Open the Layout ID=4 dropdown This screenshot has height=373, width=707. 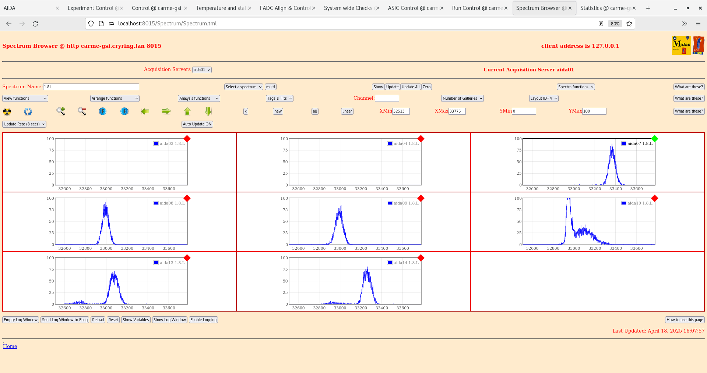(x=544, y=98)
